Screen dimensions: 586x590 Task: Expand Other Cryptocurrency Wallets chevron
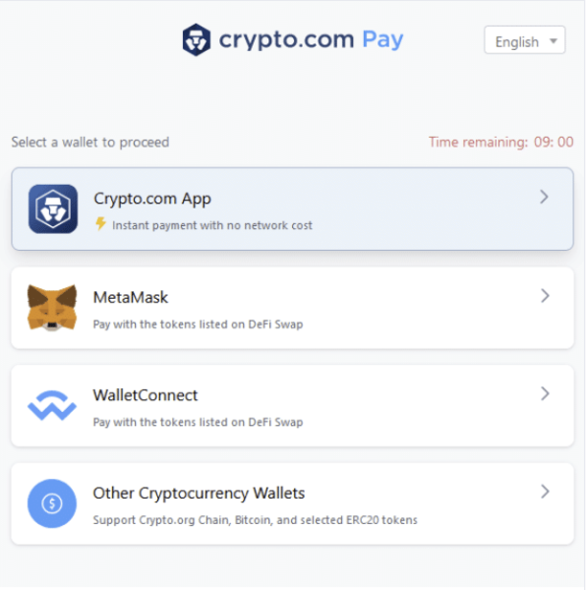click(545, 492)
